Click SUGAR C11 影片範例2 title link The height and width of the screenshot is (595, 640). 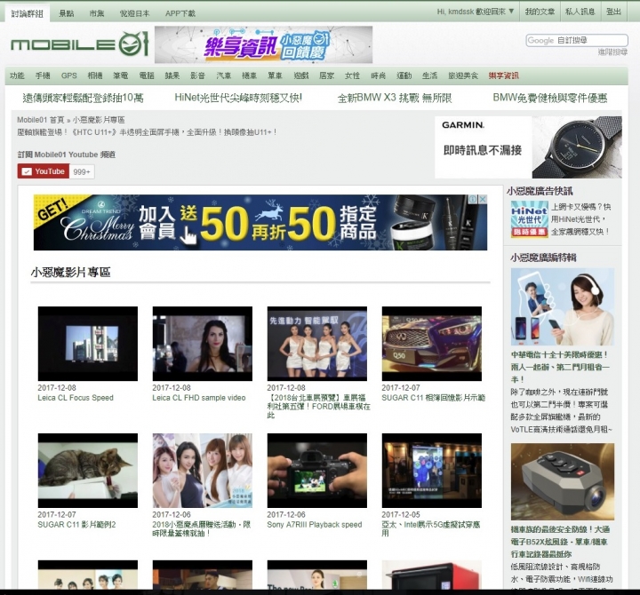pyautogui.click(x=76, y=525)
